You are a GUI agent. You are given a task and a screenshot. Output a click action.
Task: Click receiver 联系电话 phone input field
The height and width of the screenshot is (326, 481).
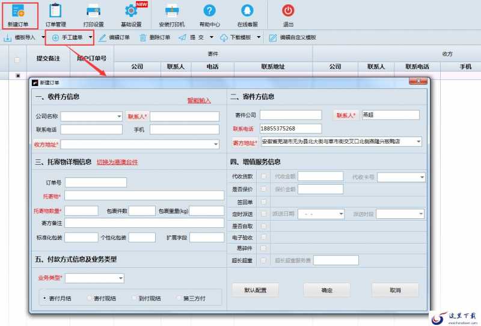tap(91, 129)
